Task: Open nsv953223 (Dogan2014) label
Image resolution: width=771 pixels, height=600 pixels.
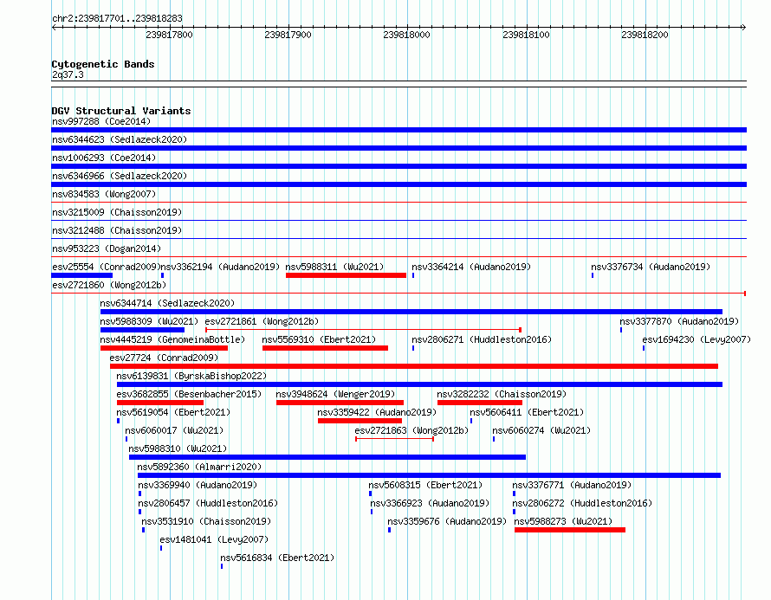Action: [x=107, y=248]
